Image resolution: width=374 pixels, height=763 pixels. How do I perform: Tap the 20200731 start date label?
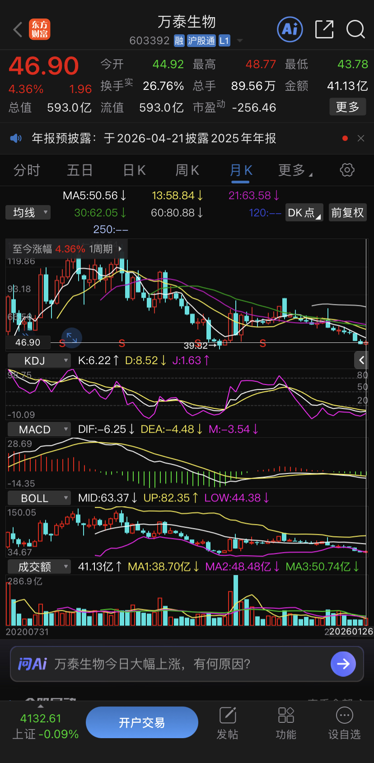[x=27, y=632]
